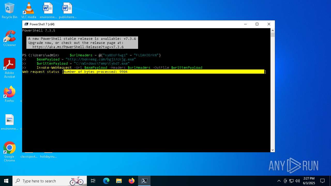Open the clock showing 2:27 PM
The image size is (331, 186).
click(309, 181)
